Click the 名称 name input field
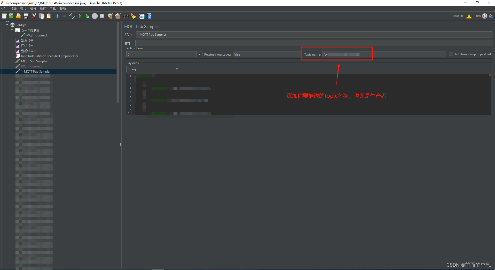Screen dimensions: 495x270 point(314,35)
